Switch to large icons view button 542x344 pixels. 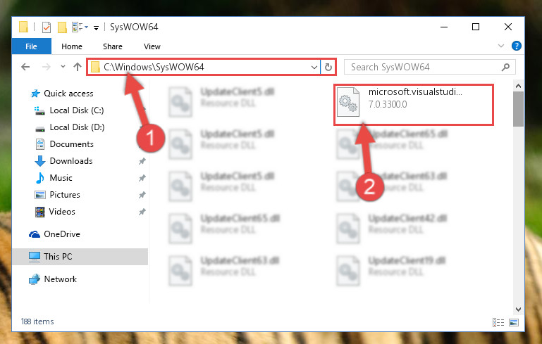pyautogui.click(x=514, y=322)
